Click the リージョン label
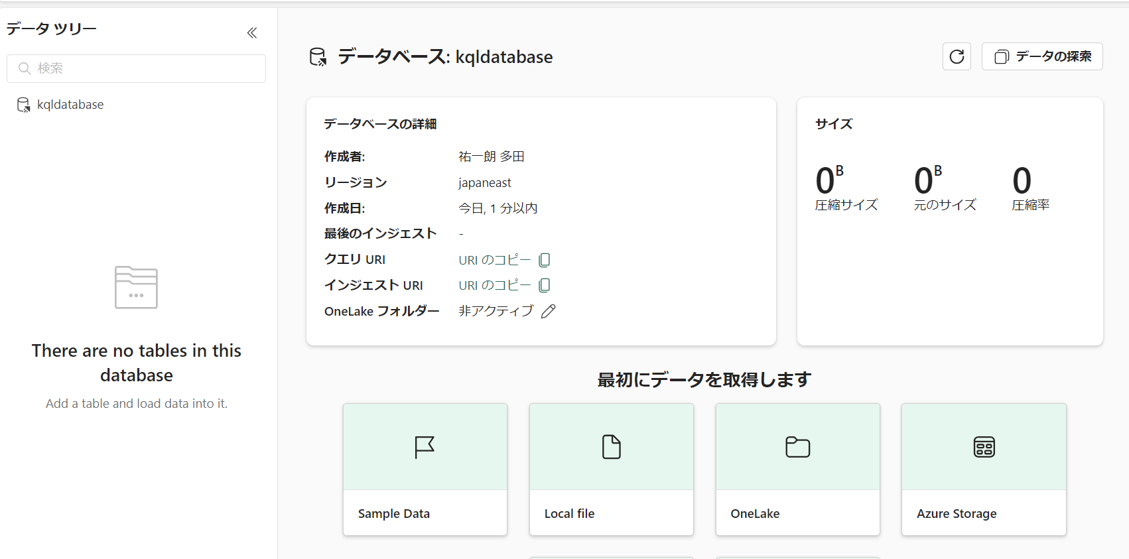 (x=356, y=183)
